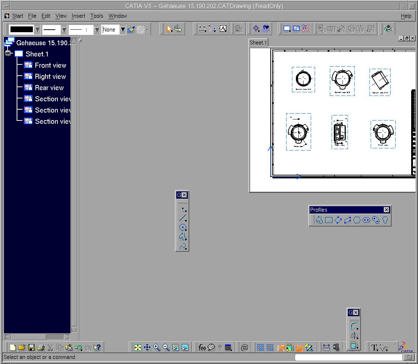Image resolution: width=418 pixels, height=364 pixels.
Task: Close the Profiles floating toolbar
Action: (386, 210)
